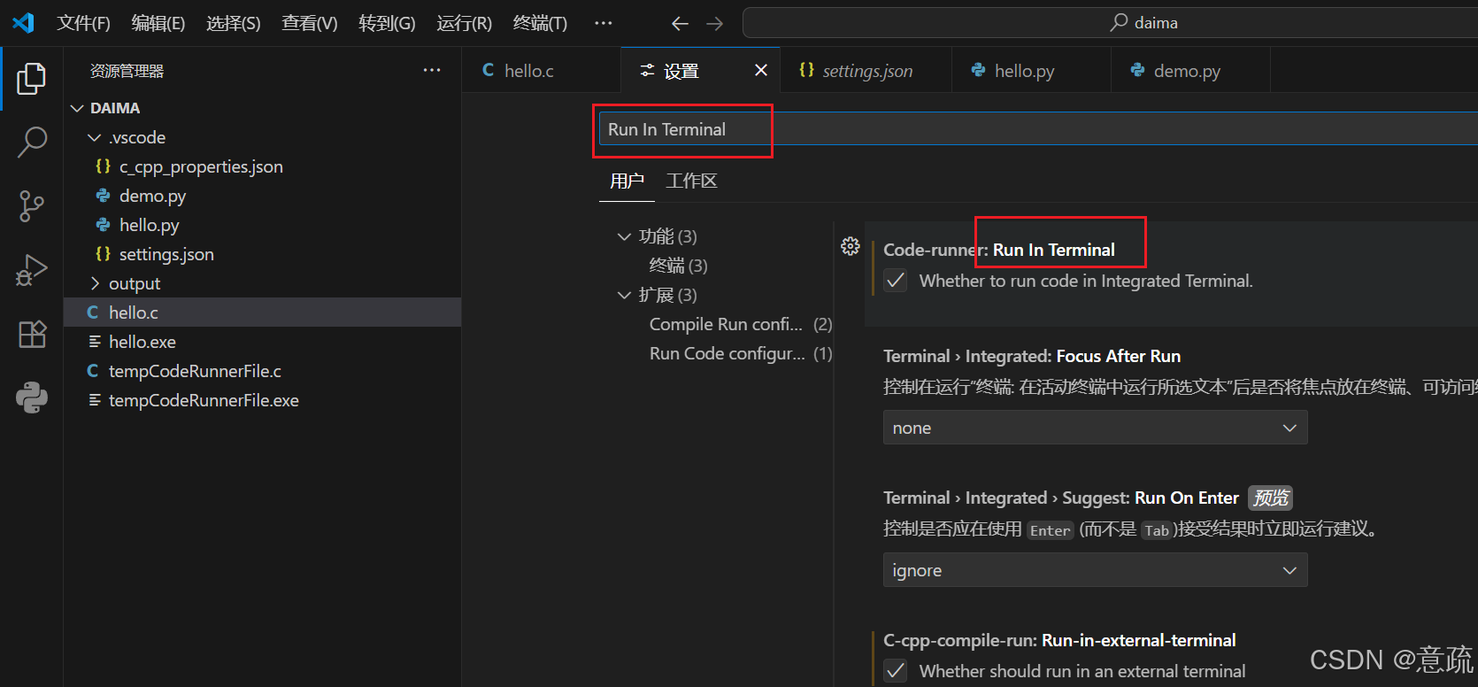
Task: Collapse the 功能 (3) settings group
Action: tap(625, 236)
